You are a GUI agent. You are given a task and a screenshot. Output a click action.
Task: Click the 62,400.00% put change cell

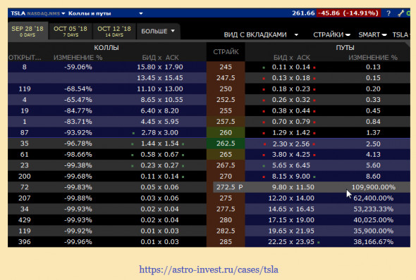pos(373,198)
